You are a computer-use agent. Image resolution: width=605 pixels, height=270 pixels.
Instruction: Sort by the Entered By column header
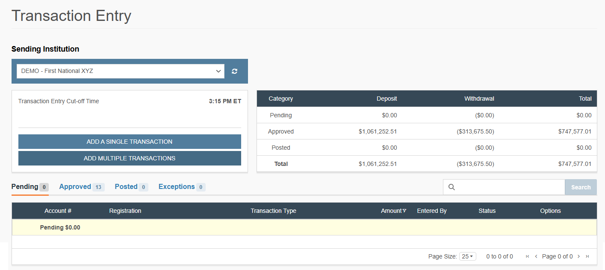pos(432,211)
